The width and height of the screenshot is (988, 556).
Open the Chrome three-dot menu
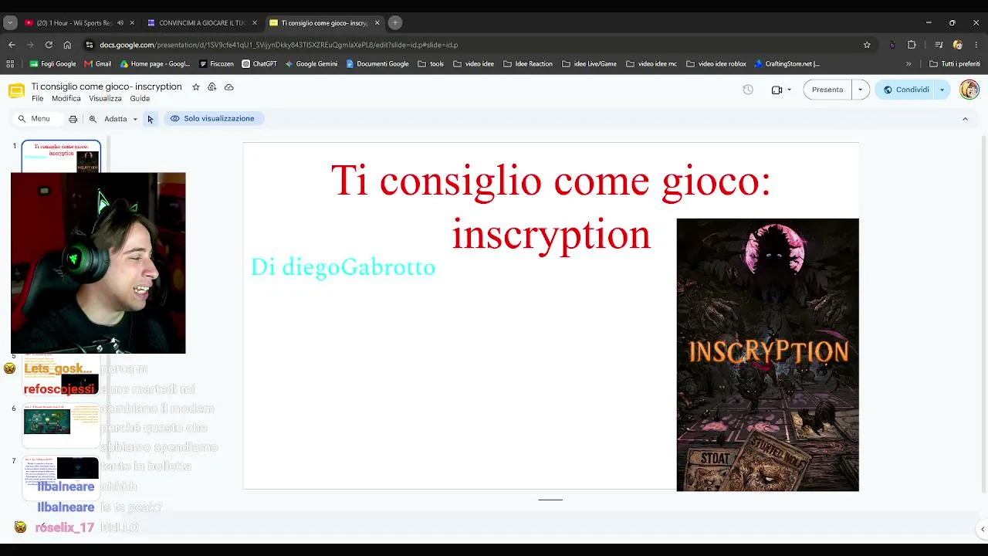pos(976,45)
